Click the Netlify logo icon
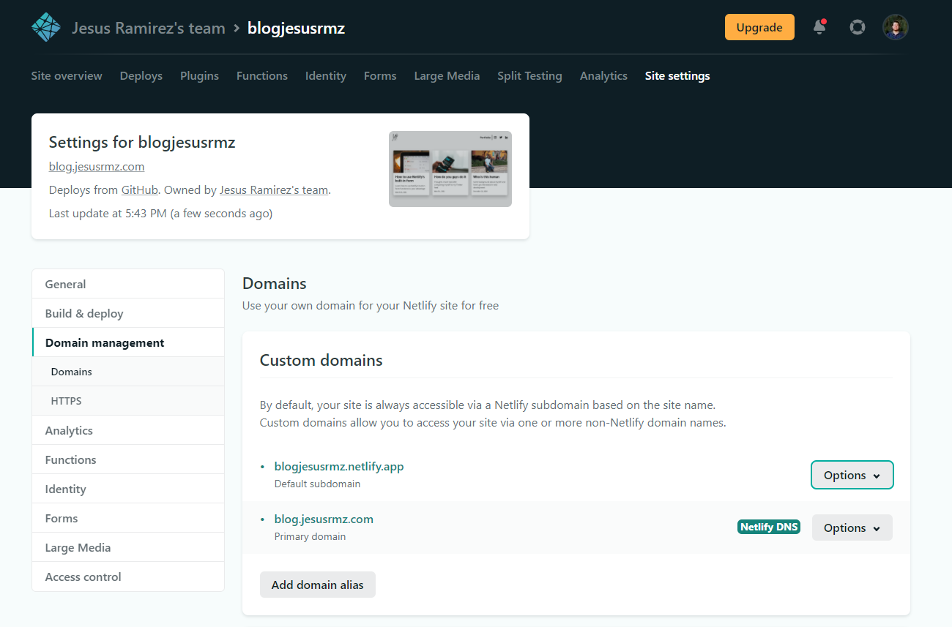The image size is (952, 627). tap(45, 28)
